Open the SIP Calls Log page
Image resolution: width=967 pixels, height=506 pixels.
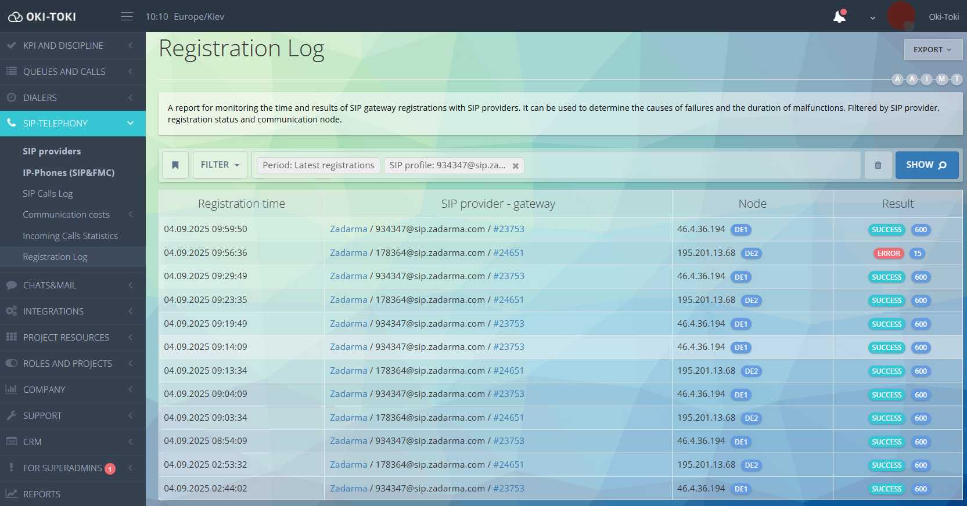48,194
